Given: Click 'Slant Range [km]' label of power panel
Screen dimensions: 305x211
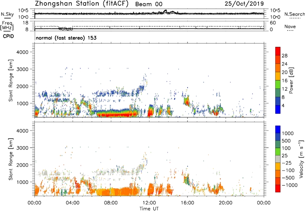Looking at the screenshot, I should (x=11, y=80).
